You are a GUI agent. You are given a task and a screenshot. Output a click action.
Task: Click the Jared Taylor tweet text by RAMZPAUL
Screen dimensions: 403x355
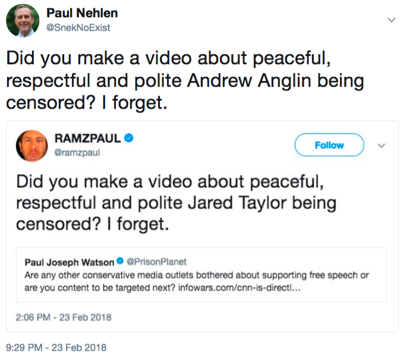coord(176,202)
